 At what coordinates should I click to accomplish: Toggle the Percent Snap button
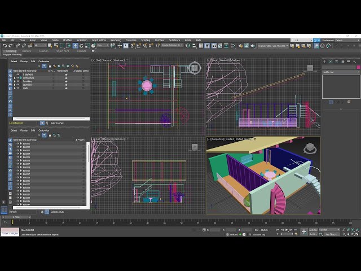point(145,46)
